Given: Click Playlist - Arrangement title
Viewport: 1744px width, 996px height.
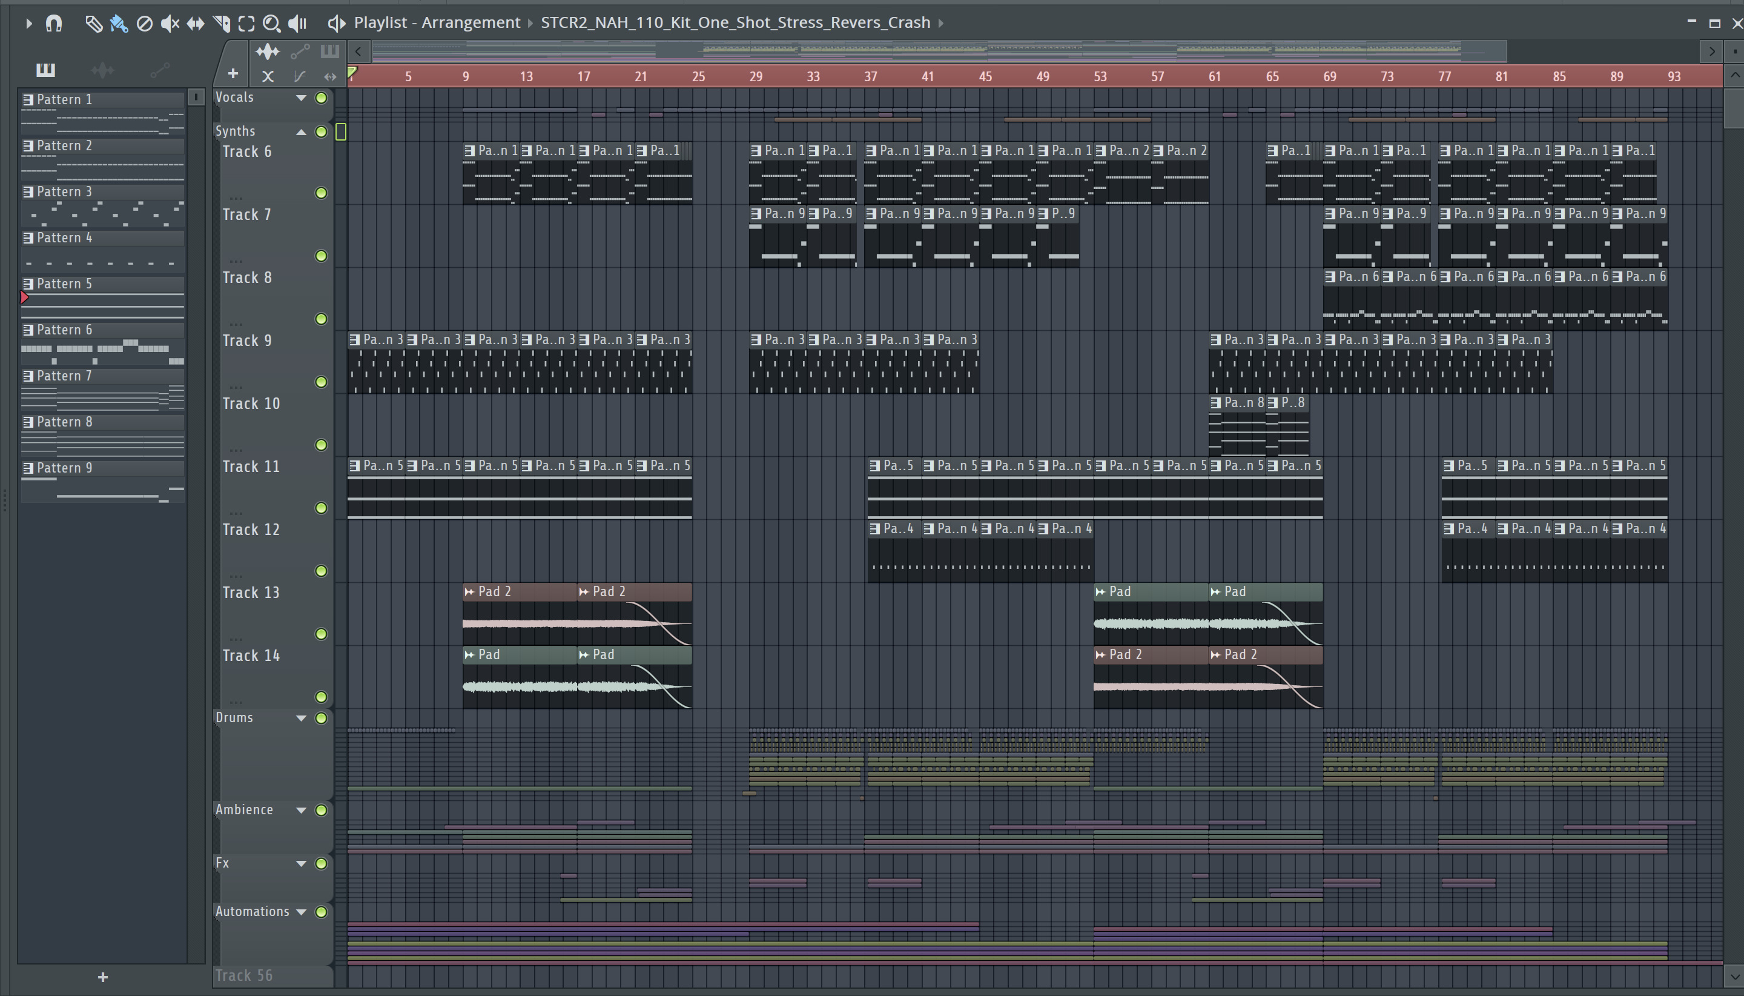Looking at the screenshot, I should [x=437, y=22].
